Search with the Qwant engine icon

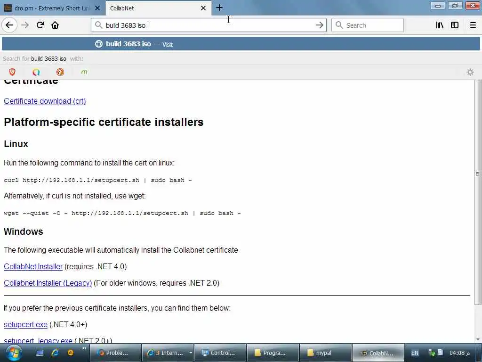coord(36,72)
